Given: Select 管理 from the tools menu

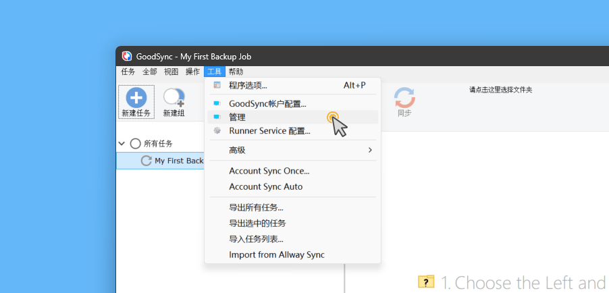Looking at the screenshot, I should click(x=238, y=117).
